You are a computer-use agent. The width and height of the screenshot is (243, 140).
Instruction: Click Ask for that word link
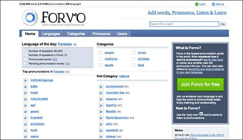coord(213,60)
